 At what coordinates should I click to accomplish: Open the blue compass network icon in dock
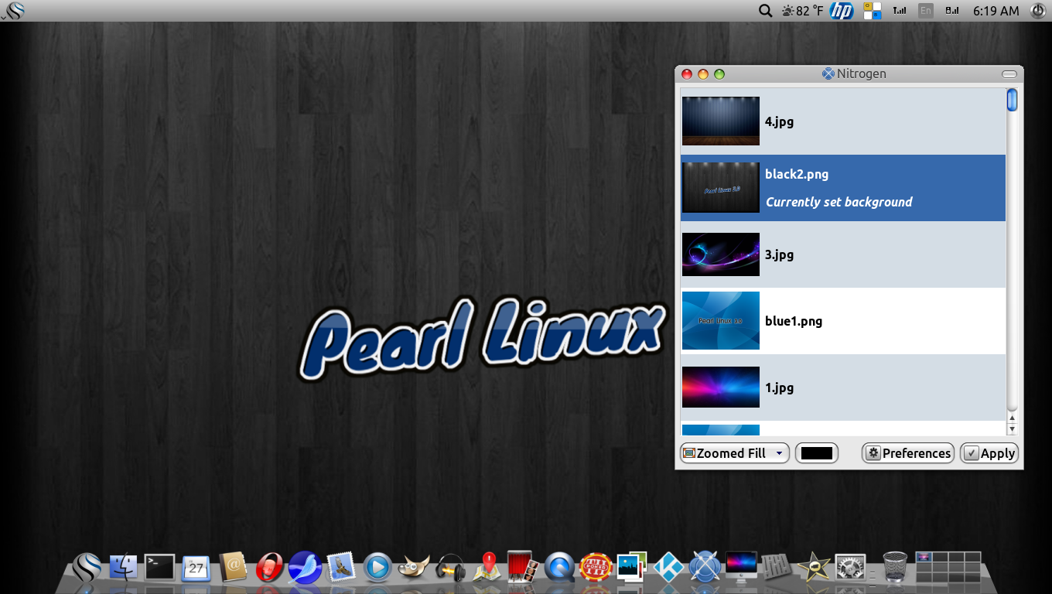[705, 568]
